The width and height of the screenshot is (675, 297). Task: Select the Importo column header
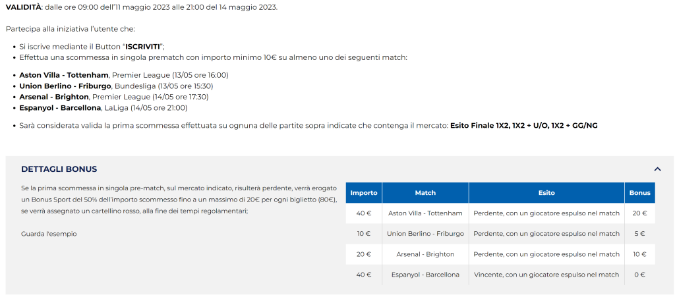click(364, 193)
